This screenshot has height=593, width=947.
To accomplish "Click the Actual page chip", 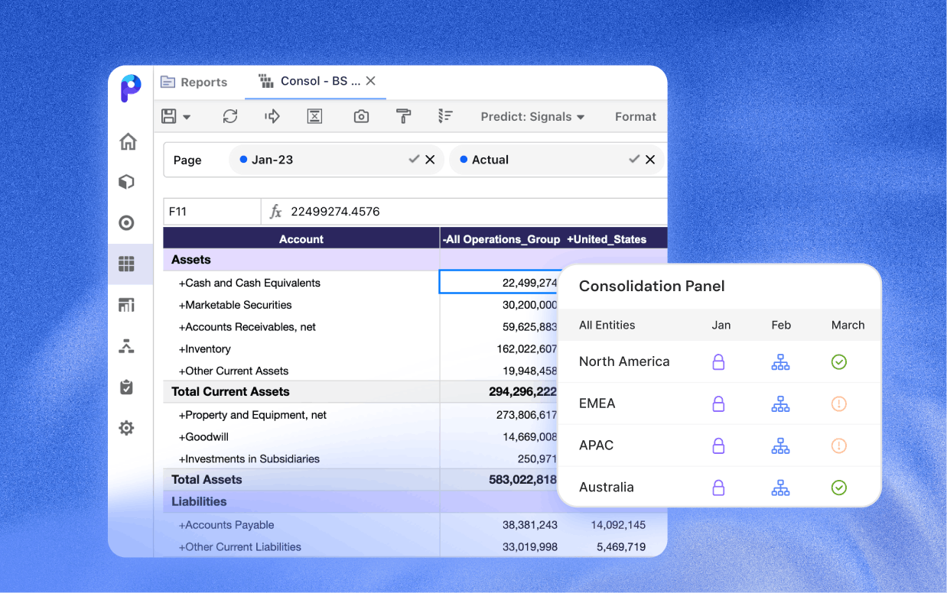I will pyautogui.click(x=556, y=160).
